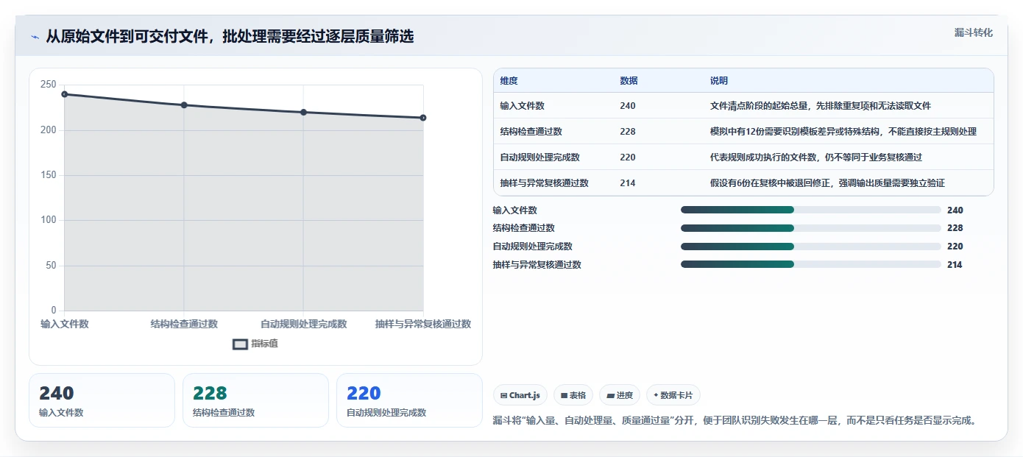Open the 240 输入文件数 data card
Image resolution: width=1023 pixels, height=457 pixels.
point(102,400)
